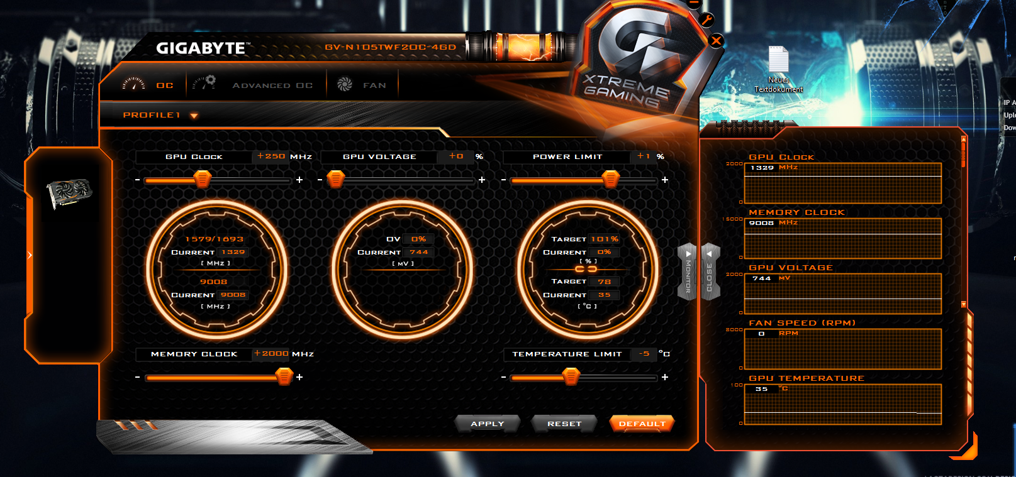Click the GPU Temperature monitor graph

(843, 404)
